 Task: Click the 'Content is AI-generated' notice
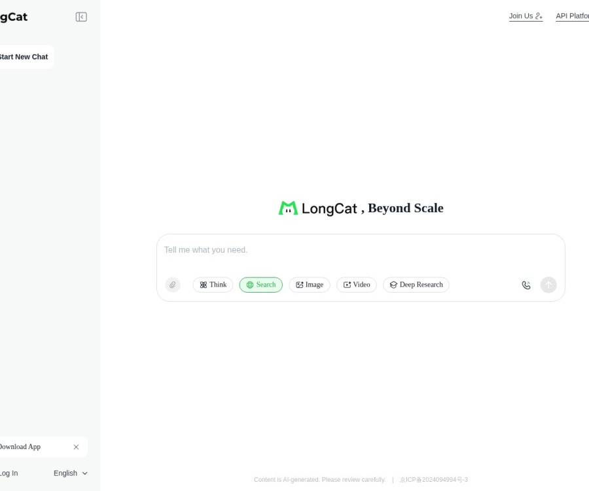point(319,480)
